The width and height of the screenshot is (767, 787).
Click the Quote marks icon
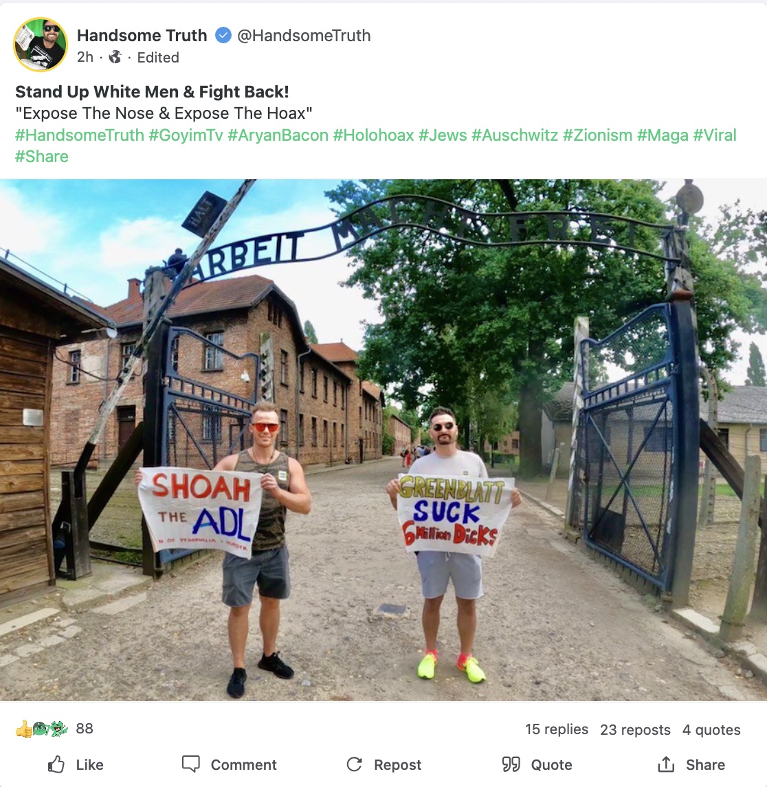tap(511, 764)
